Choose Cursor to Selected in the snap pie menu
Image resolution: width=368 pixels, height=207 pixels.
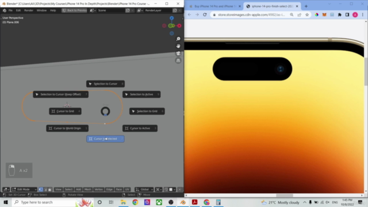[x=105, y=139]
